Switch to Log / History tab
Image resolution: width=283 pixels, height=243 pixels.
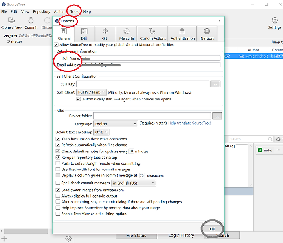pos(181,236)
